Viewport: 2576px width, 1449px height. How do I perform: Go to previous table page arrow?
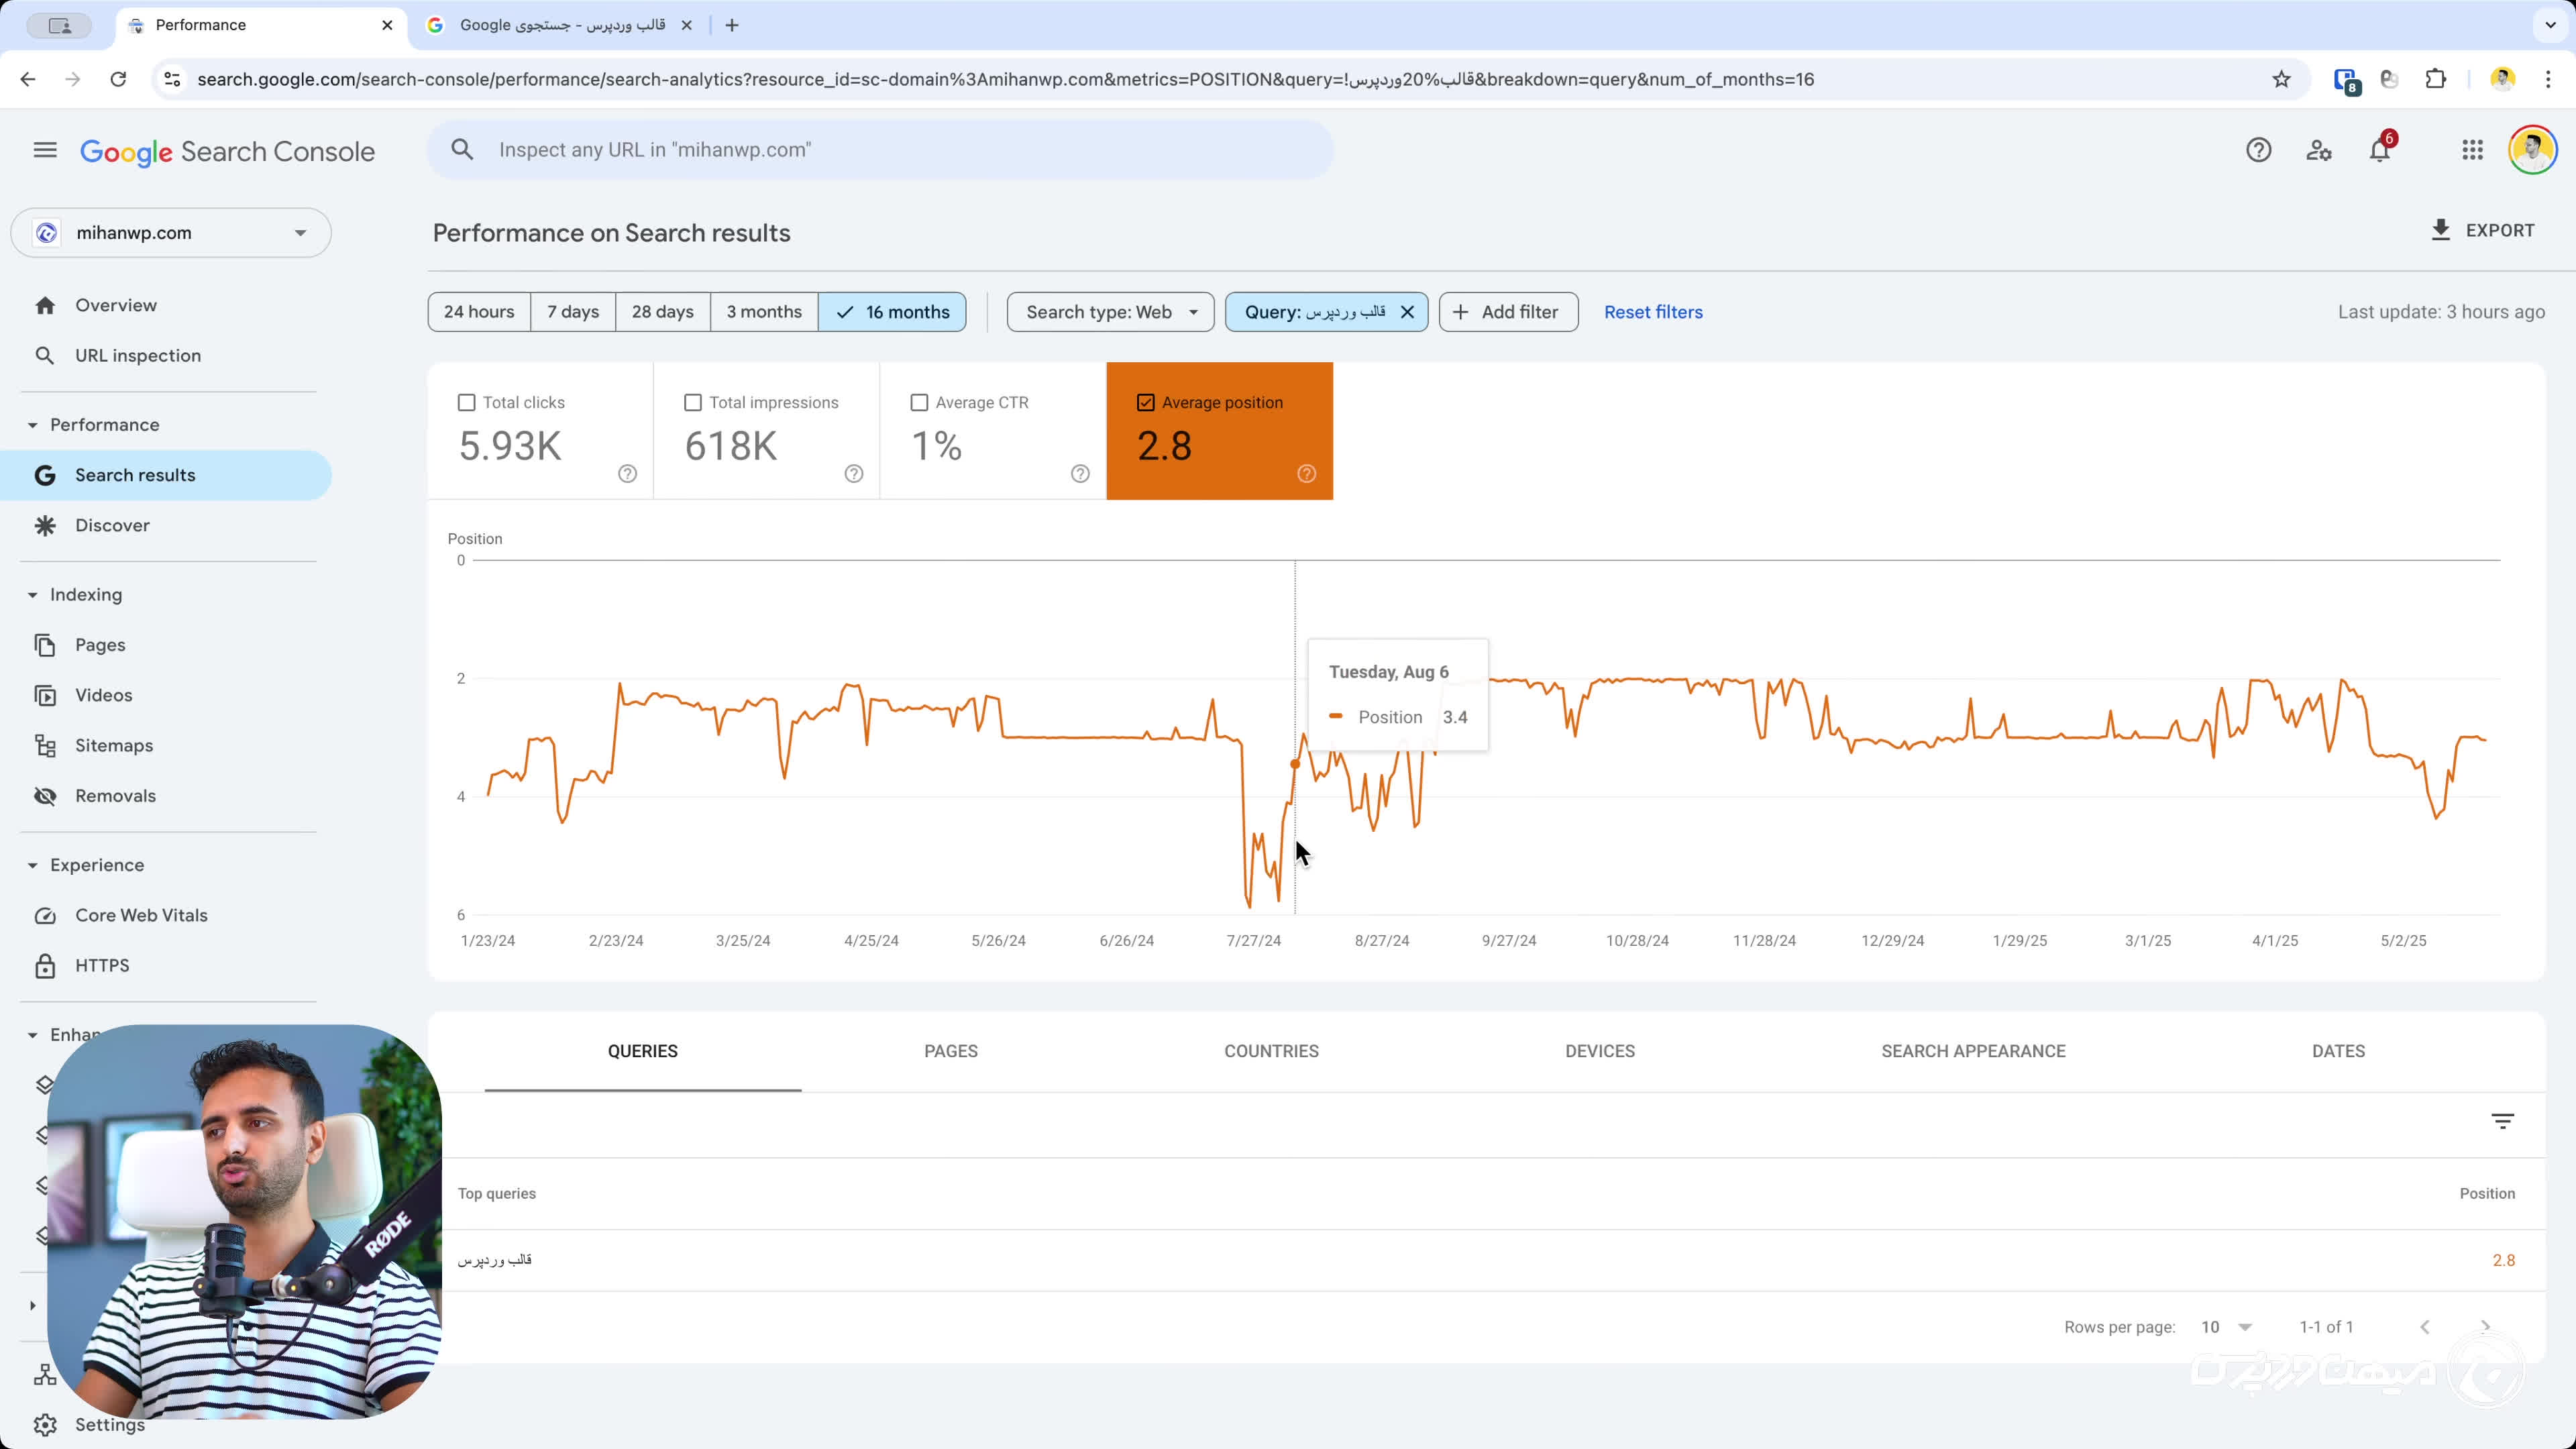pyautogui.click(x=2424, y=1327)
